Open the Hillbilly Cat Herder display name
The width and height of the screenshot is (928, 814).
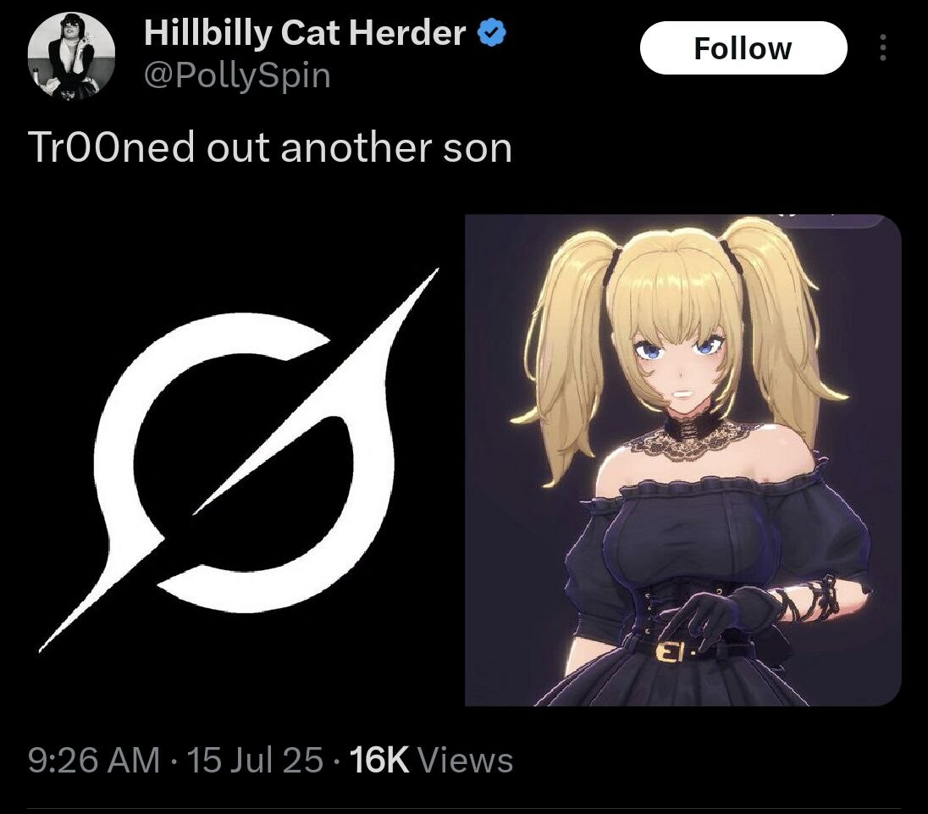[x=305, y=32]
